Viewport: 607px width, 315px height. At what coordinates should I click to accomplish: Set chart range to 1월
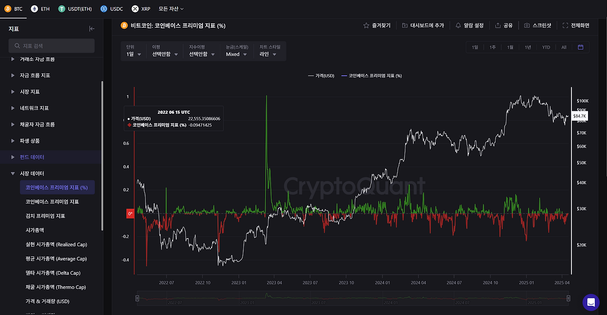click(510, 47)
